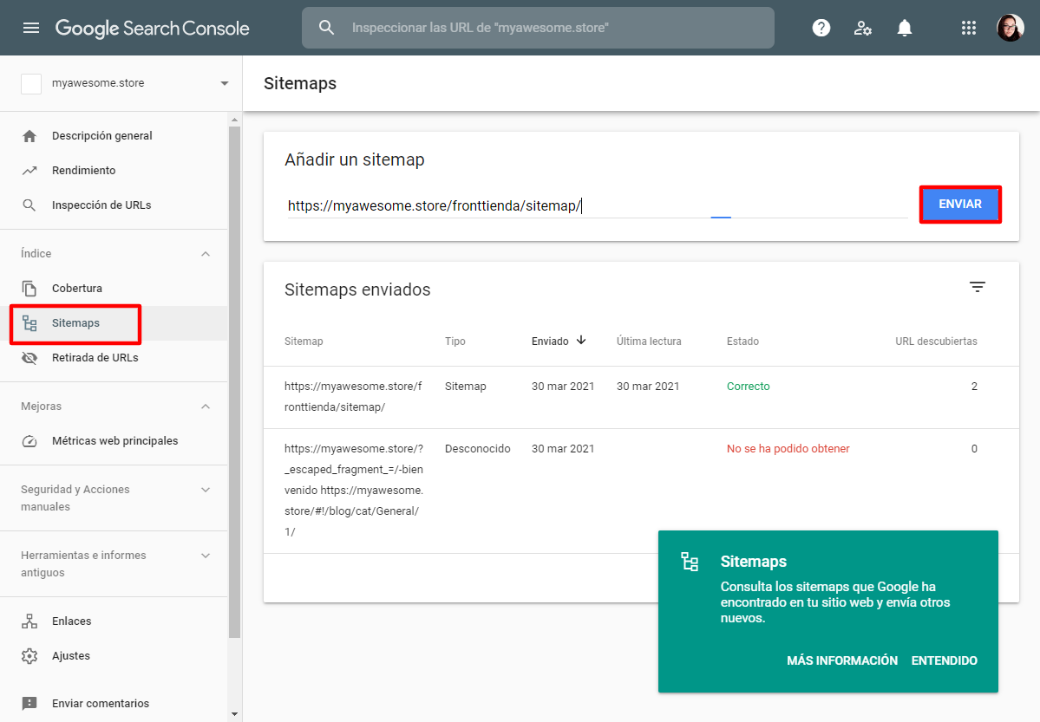1040x722 pixels.
Task: Open the account profile avatar
Action: [x=1011, y=28]
